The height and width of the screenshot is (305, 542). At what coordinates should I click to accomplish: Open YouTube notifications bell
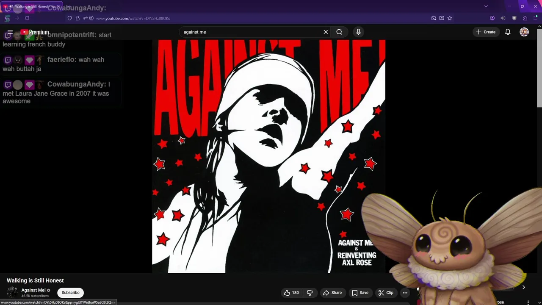pos(508,32)
